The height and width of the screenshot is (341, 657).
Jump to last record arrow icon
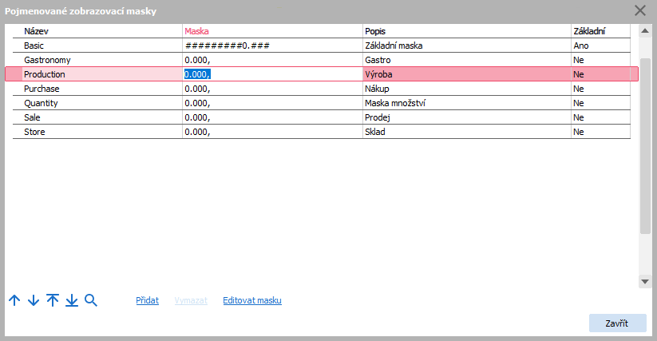coord(72,300)
